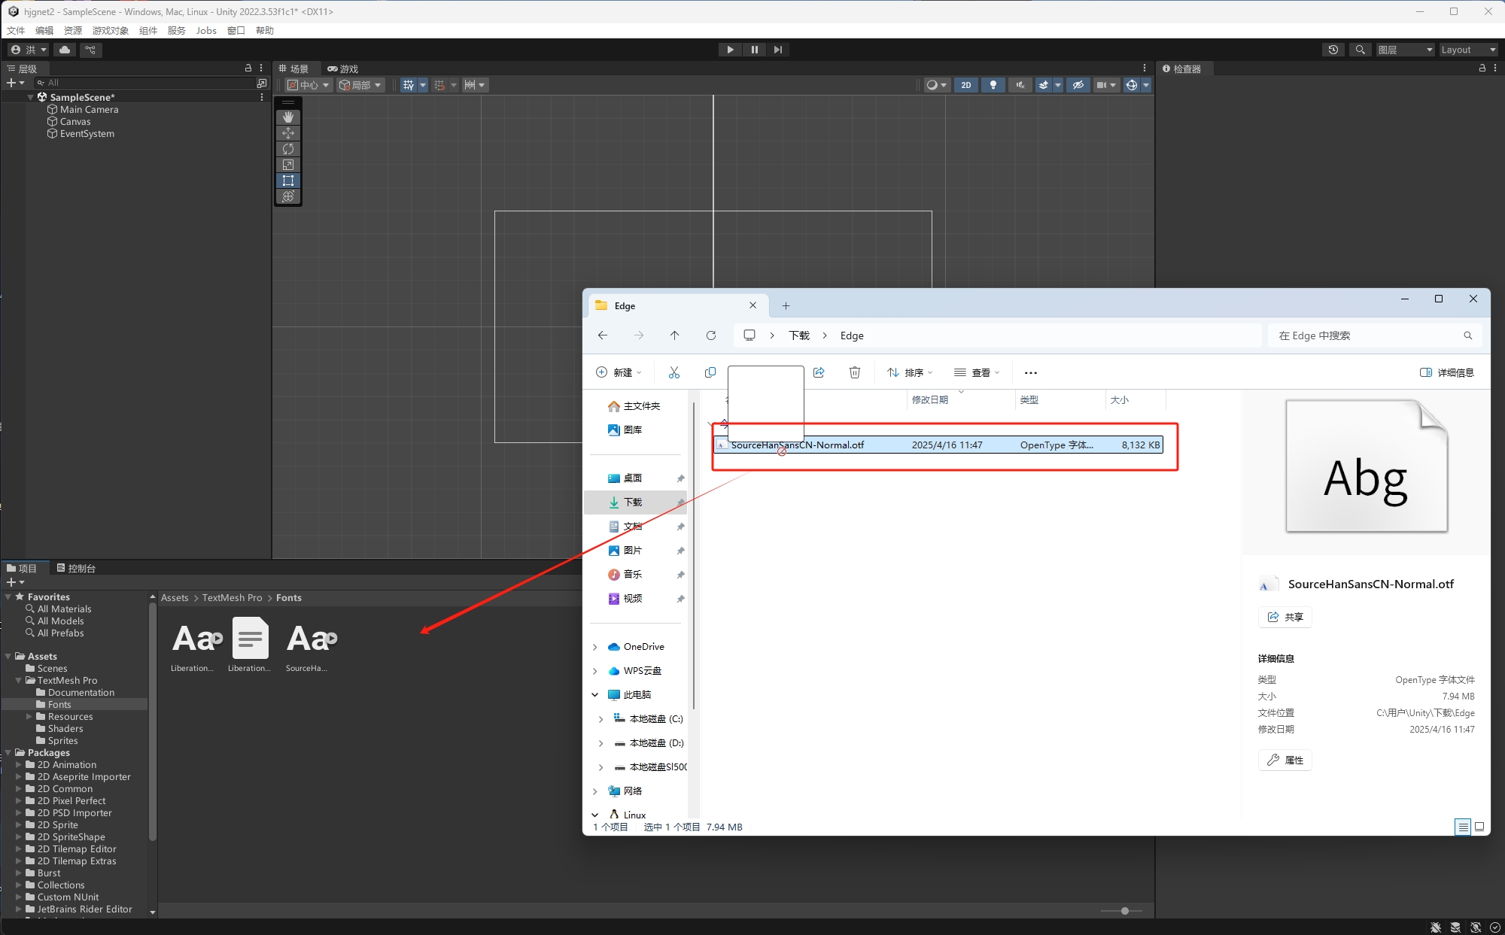
Task: Open the account dropdown in Unity toolbar
Action: point(29,50)
